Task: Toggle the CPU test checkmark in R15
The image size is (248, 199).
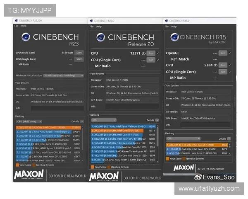Action: [x=230, y=65]
